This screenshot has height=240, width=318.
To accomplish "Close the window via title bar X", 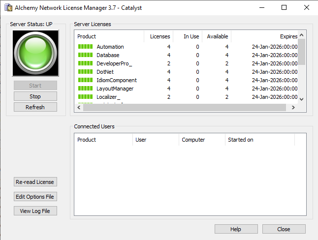I will pyautogui.click(x=307, y=8).
